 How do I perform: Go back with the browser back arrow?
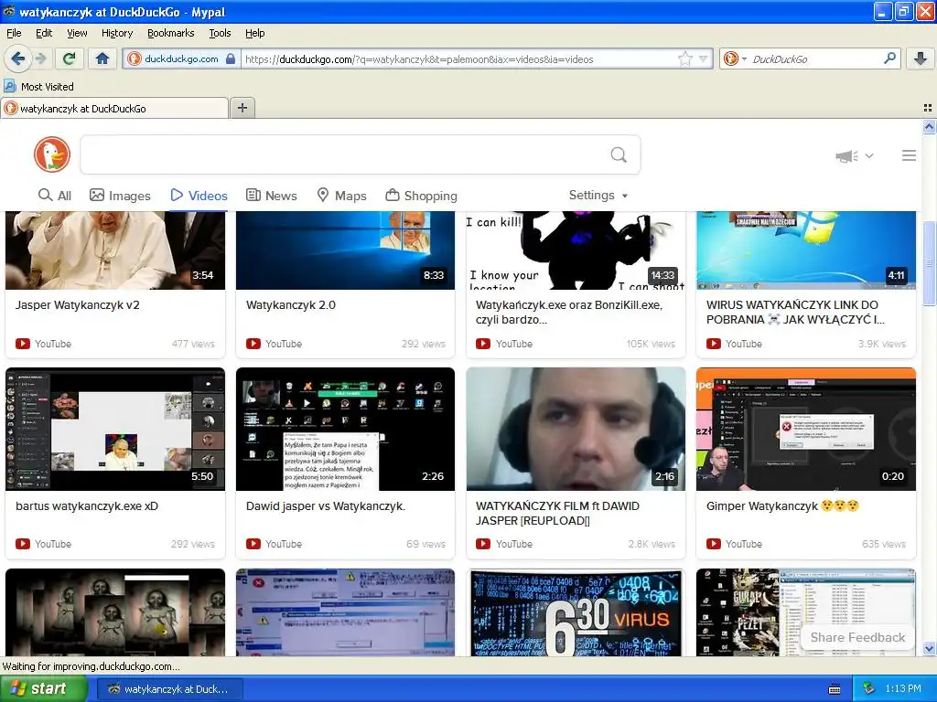tap(18, 58)
